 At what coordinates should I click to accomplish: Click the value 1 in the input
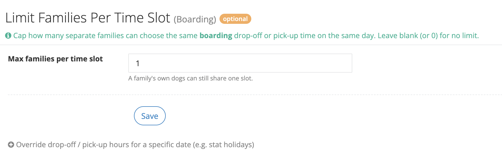coord(138,63)
